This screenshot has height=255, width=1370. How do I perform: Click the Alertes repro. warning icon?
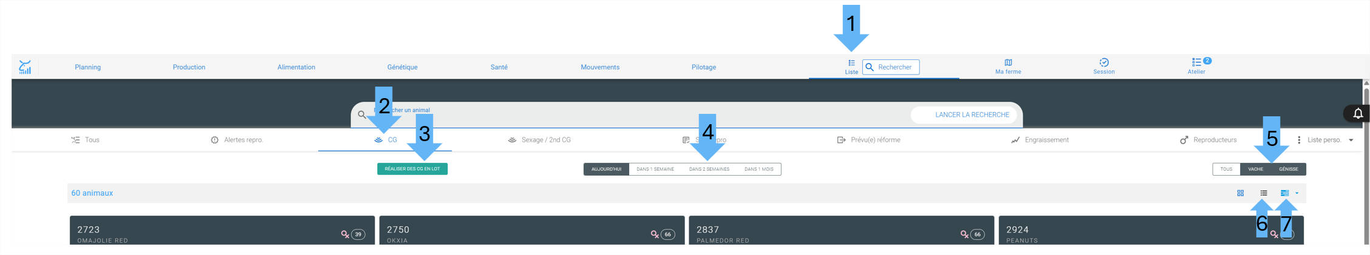(214, 140)
